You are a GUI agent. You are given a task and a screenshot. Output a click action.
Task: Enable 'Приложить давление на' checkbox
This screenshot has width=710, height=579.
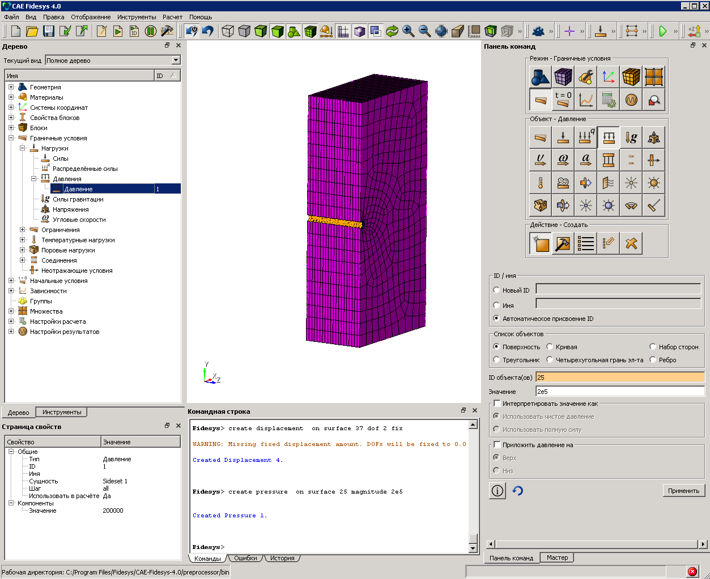point(497,444)
